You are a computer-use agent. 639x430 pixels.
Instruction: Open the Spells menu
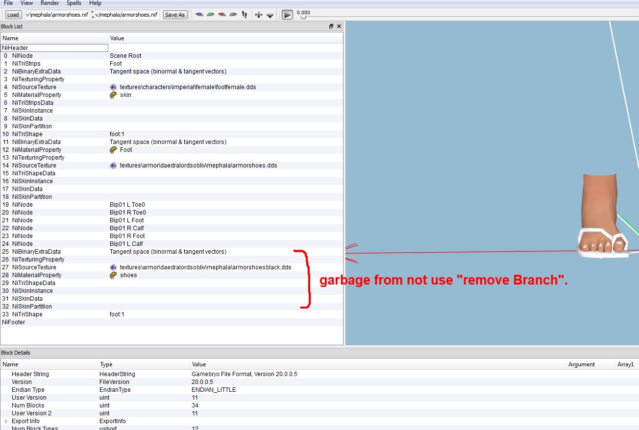coord(74,3)
